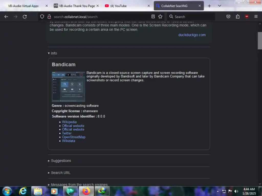Open the second Official website link
The height and width of the screenshot is (196, 262).
(73, 129)
